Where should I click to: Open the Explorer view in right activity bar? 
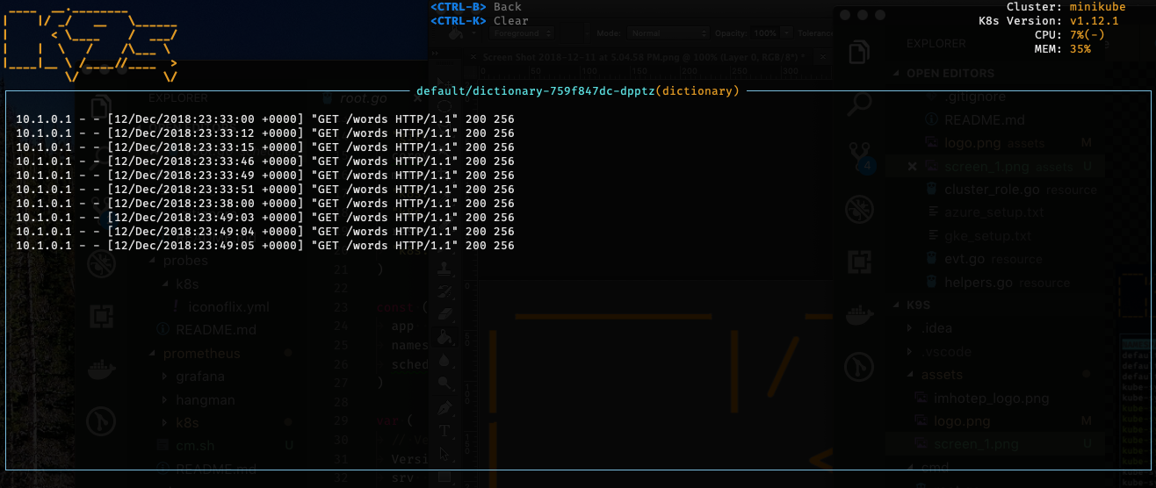[x=858, y=53]
